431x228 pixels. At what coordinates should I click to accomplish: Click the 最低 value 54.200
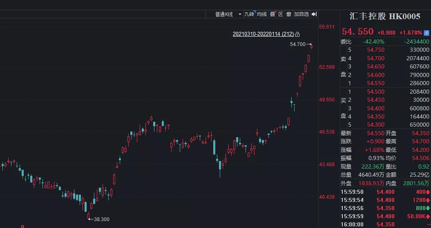click(x=420, y=150)
